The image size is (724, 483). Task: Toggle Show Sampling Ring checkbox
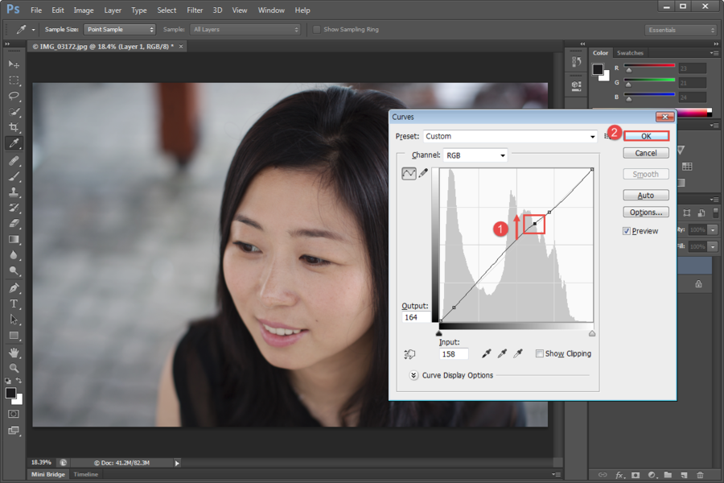pyautogui.click(x=316, y=29)
